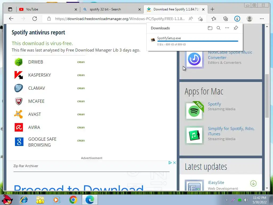The height and width of the screenshot is (205, 273).
Task: Add this page to favorites
Action: (x=200, y=19)
